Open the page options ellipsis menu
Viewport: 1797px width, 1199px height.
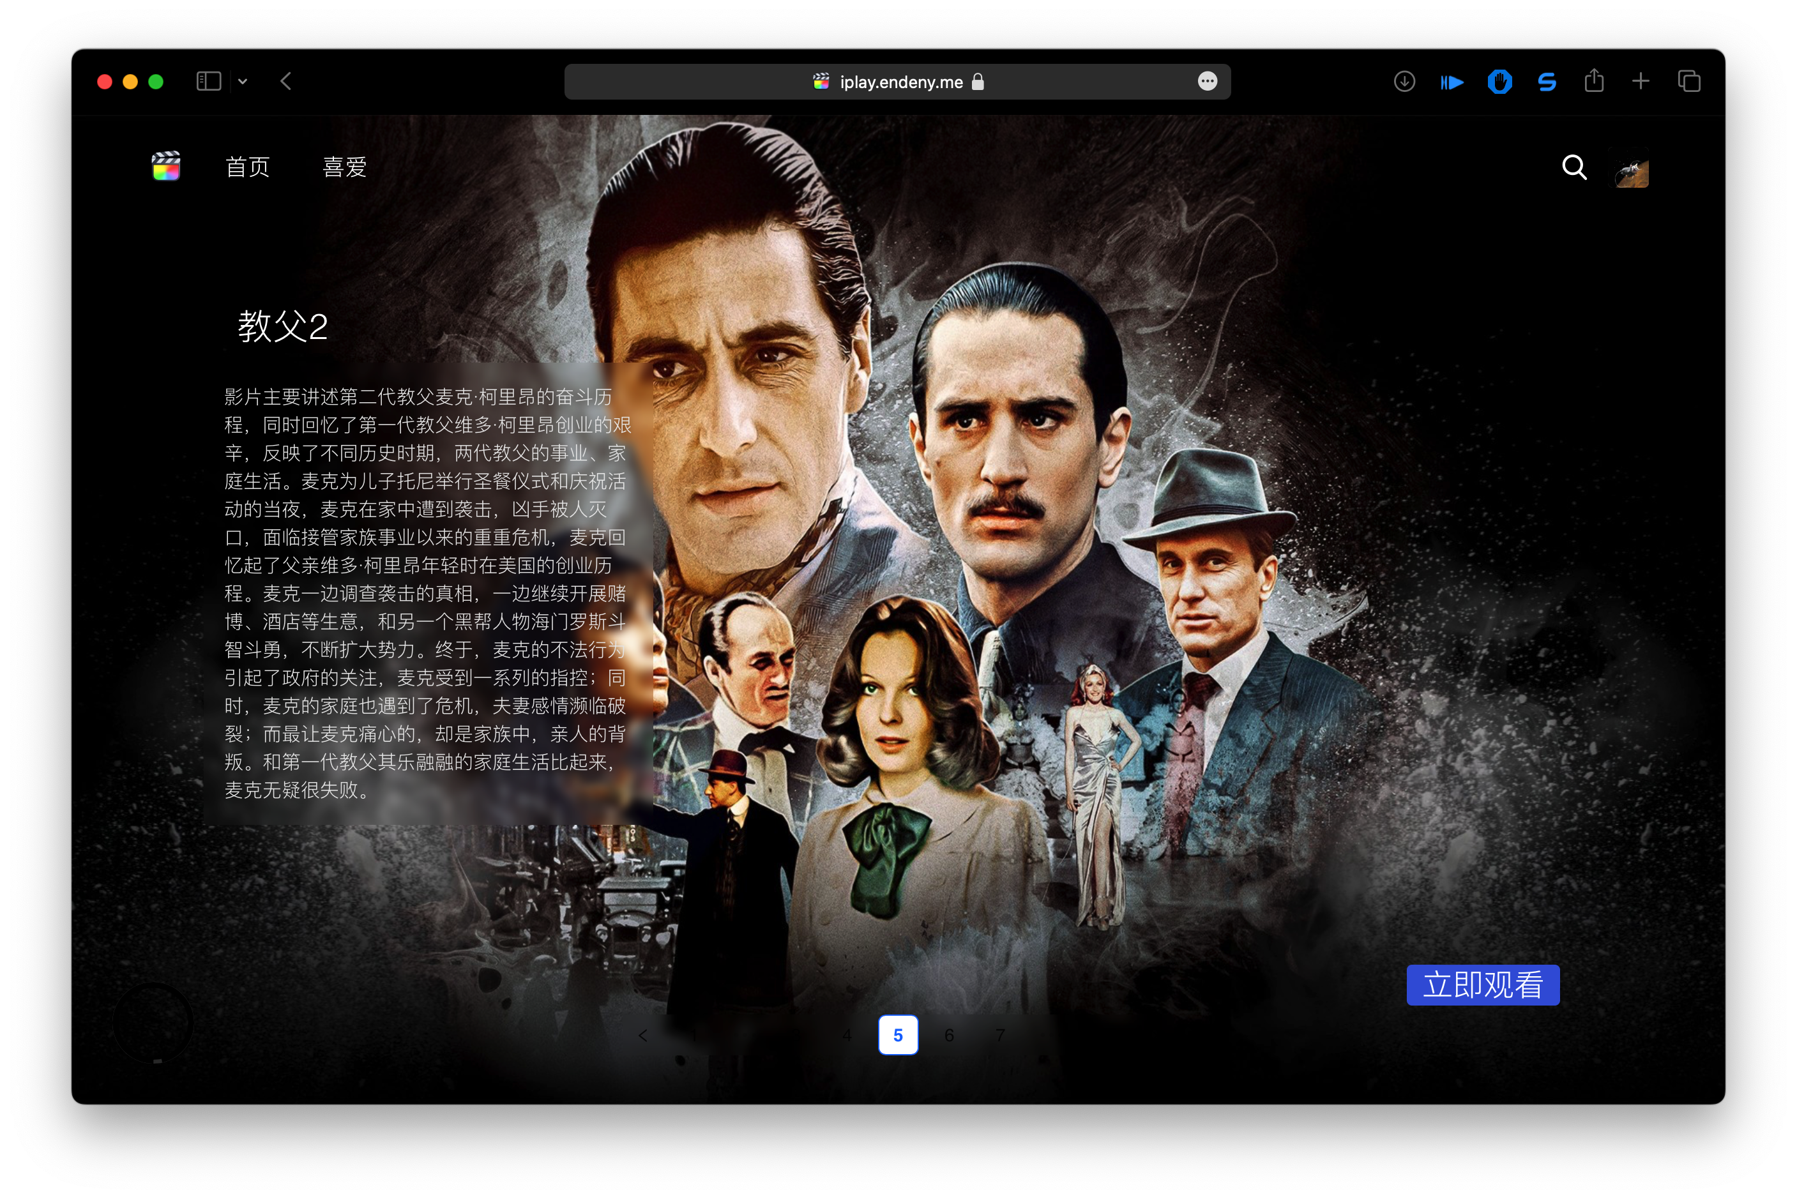click(x=1208, y=81)
